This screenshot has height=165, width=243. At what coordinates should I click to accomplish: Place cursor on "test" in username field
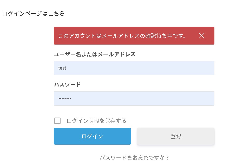[62, 68]
